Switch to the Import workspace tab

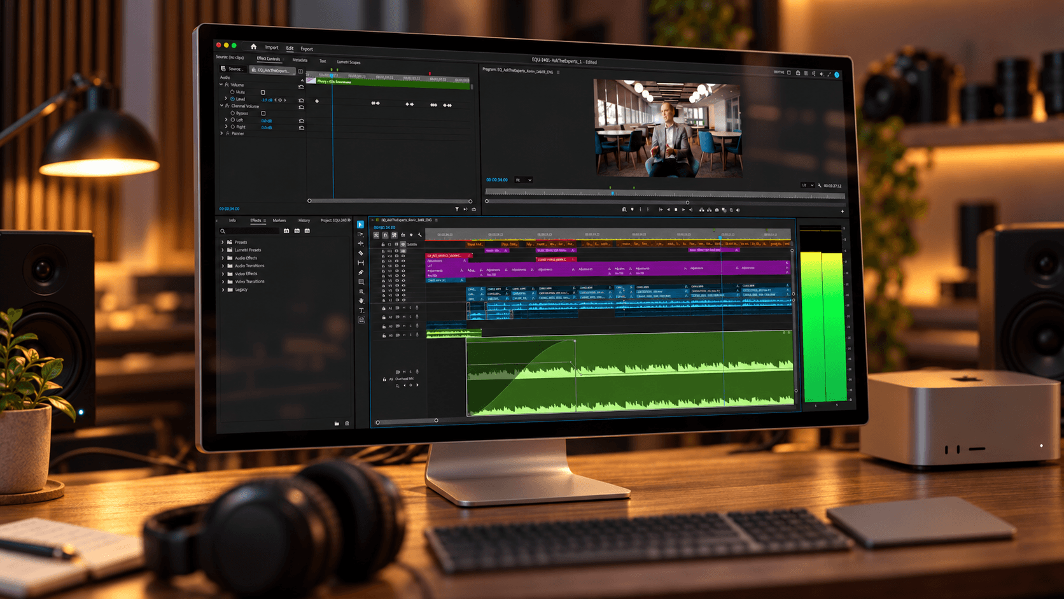[272, 48]
